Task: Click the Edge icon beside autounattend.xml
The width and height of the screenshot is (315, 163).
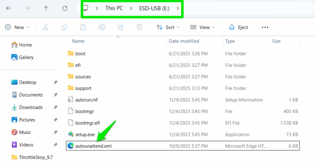Action: (x=70, y=146)
